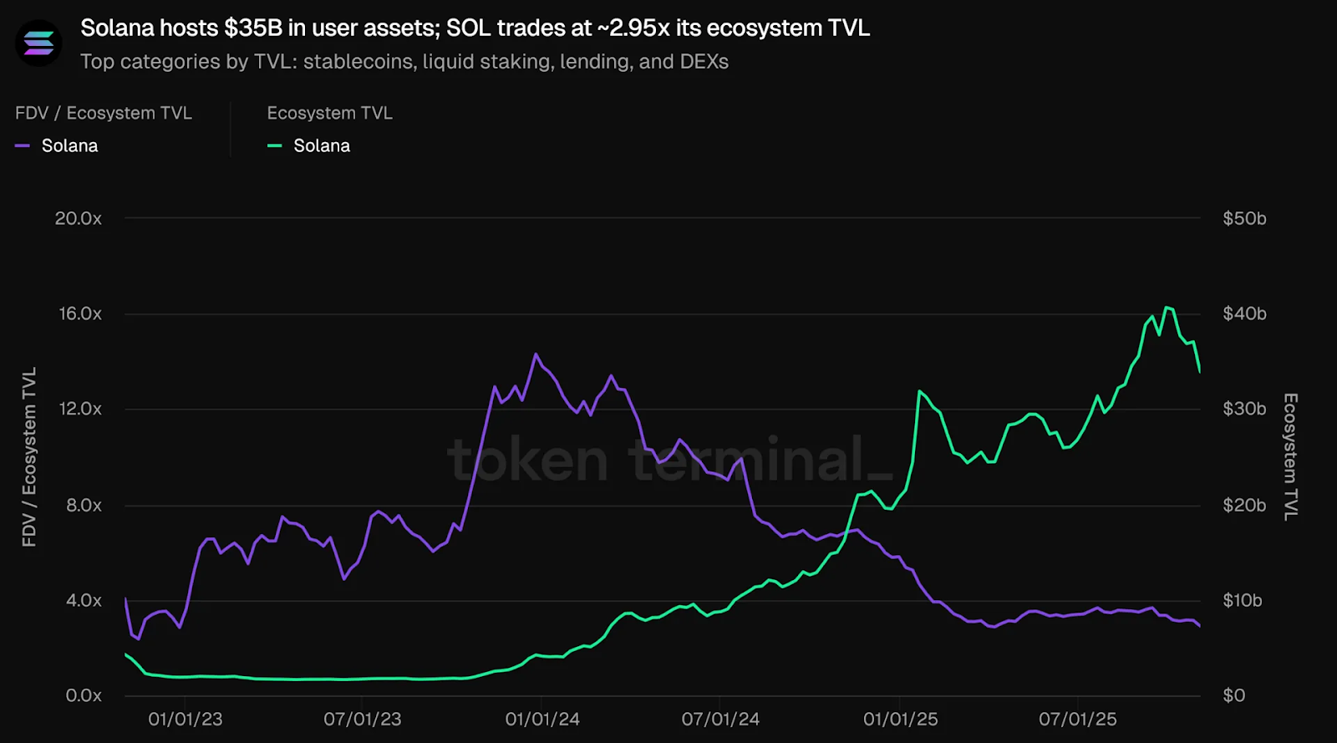Viewport: 1337px width, 743px height.
Task: Click the $50b label on right axis
Action: tap(1244, 219)
